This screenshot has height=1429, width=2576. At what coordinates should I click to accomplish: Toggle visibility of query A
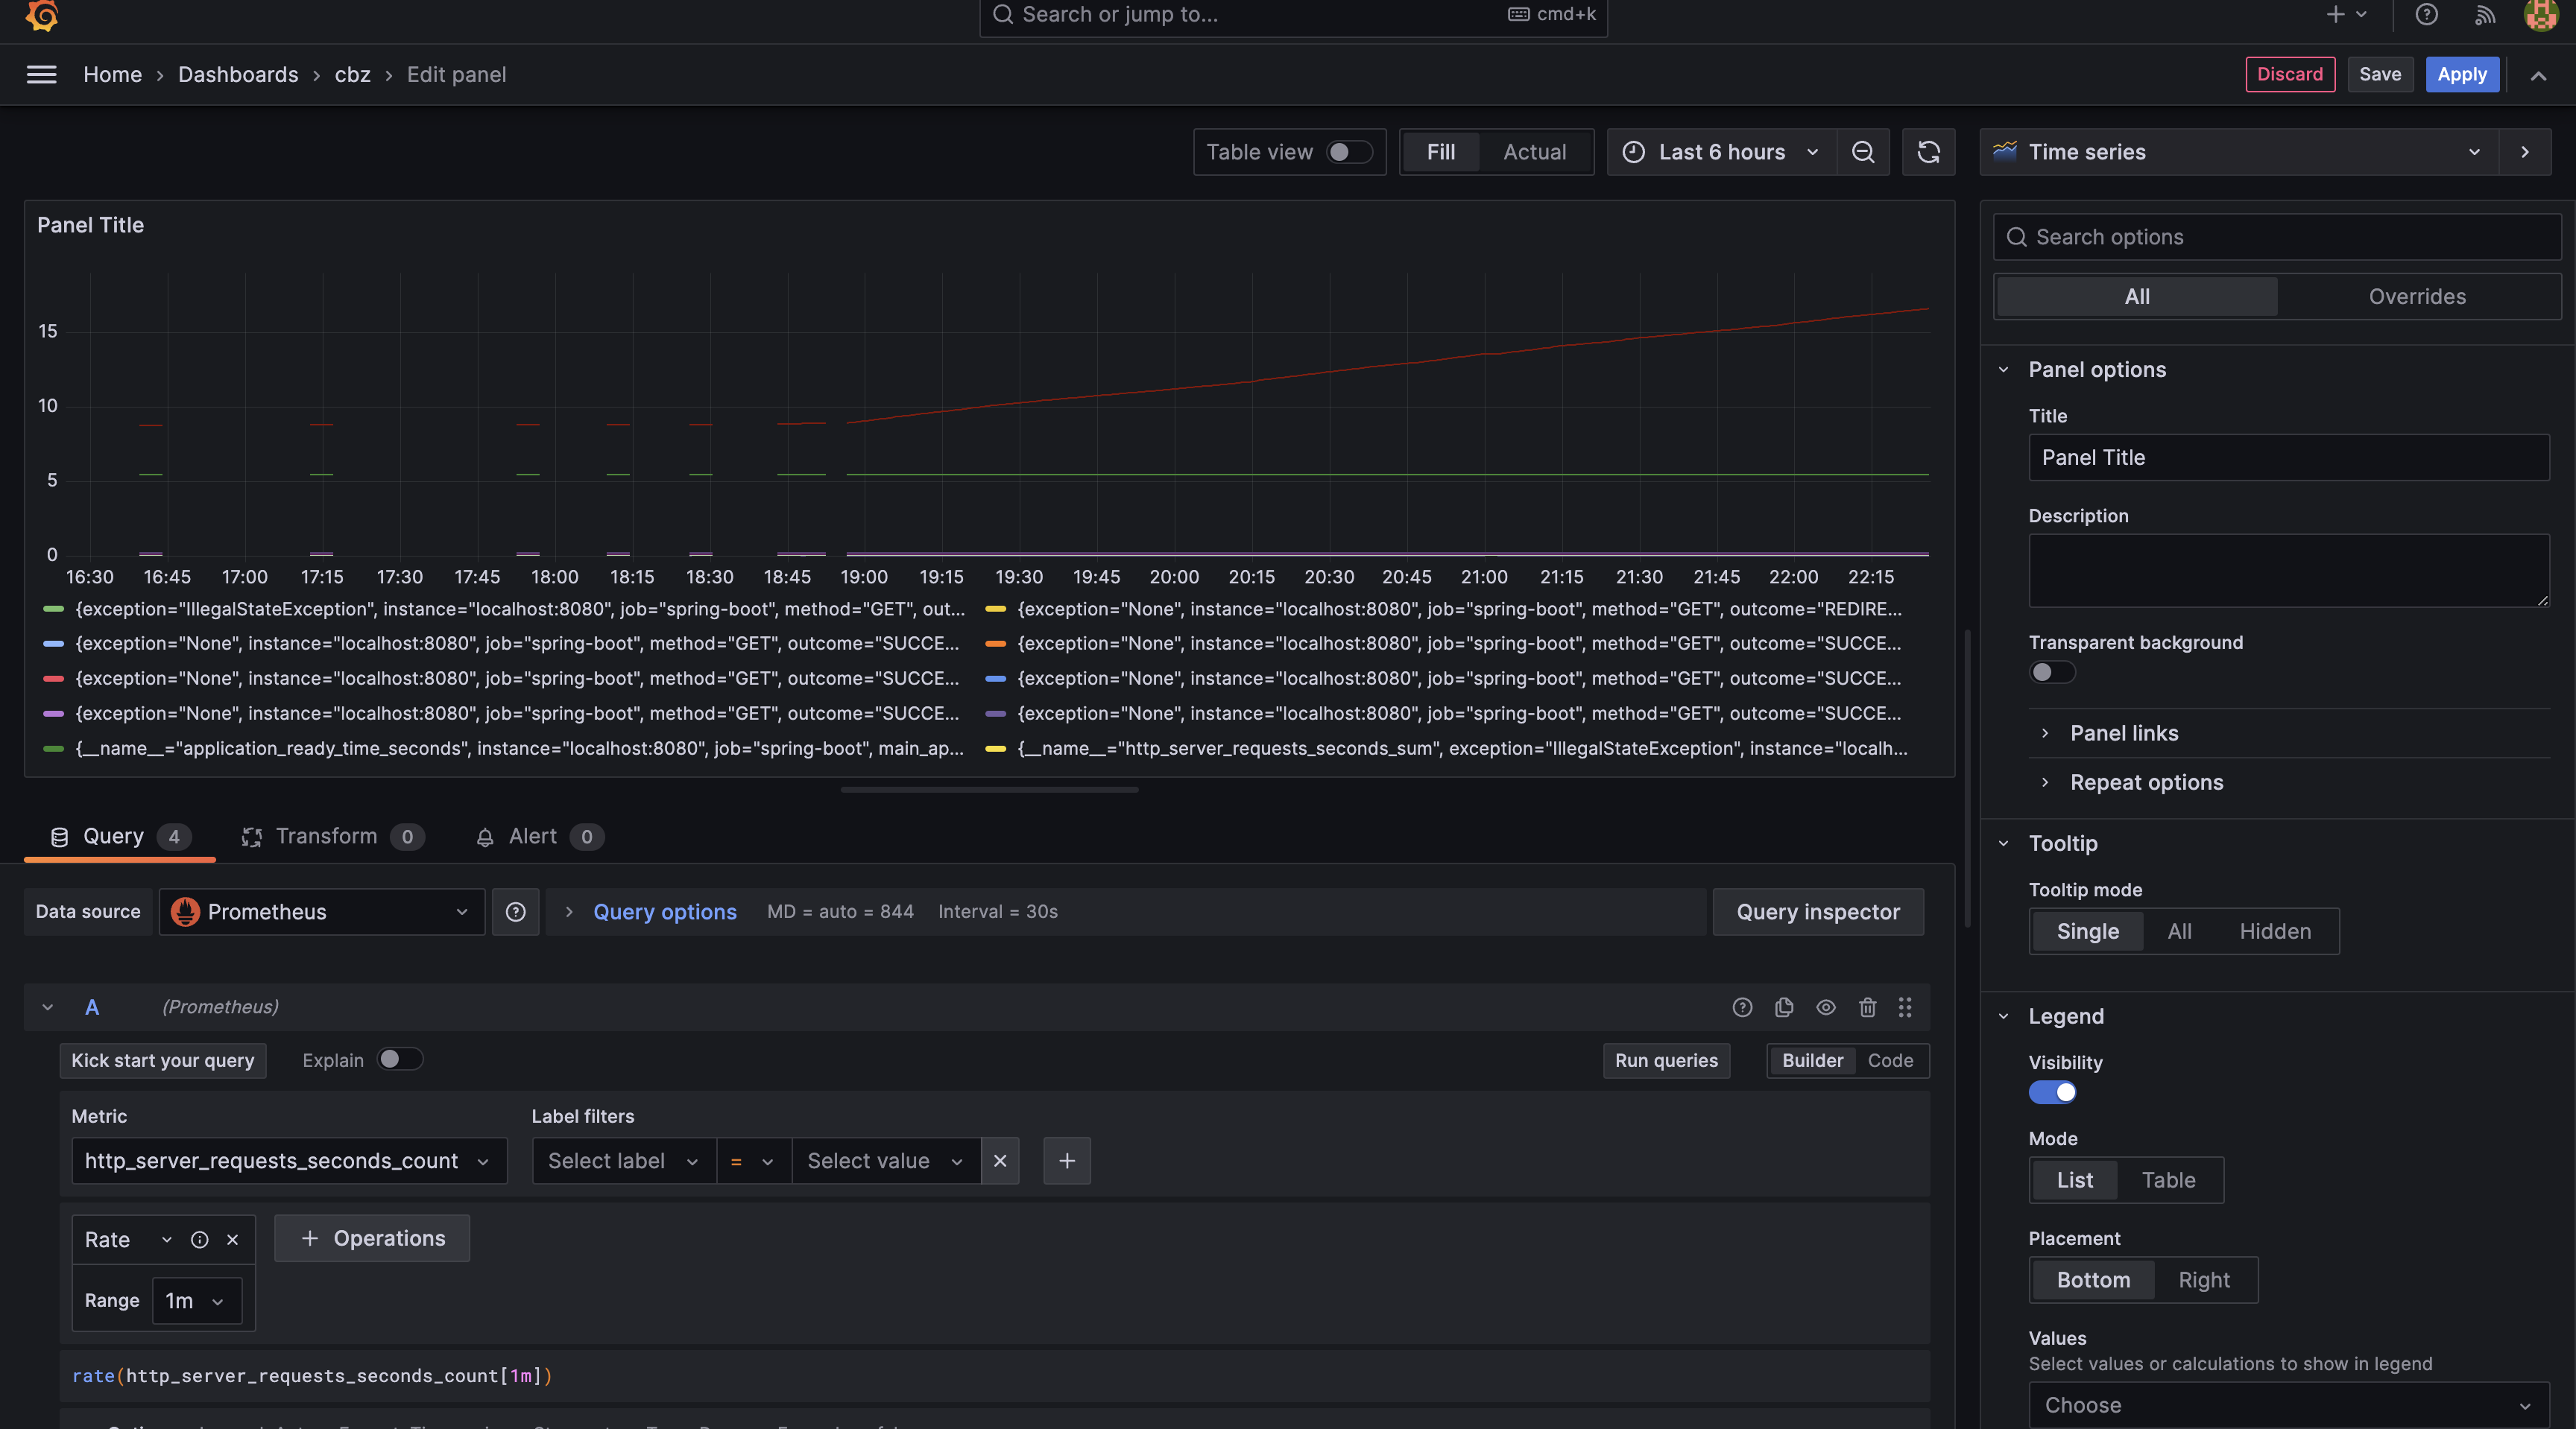1826,1007
